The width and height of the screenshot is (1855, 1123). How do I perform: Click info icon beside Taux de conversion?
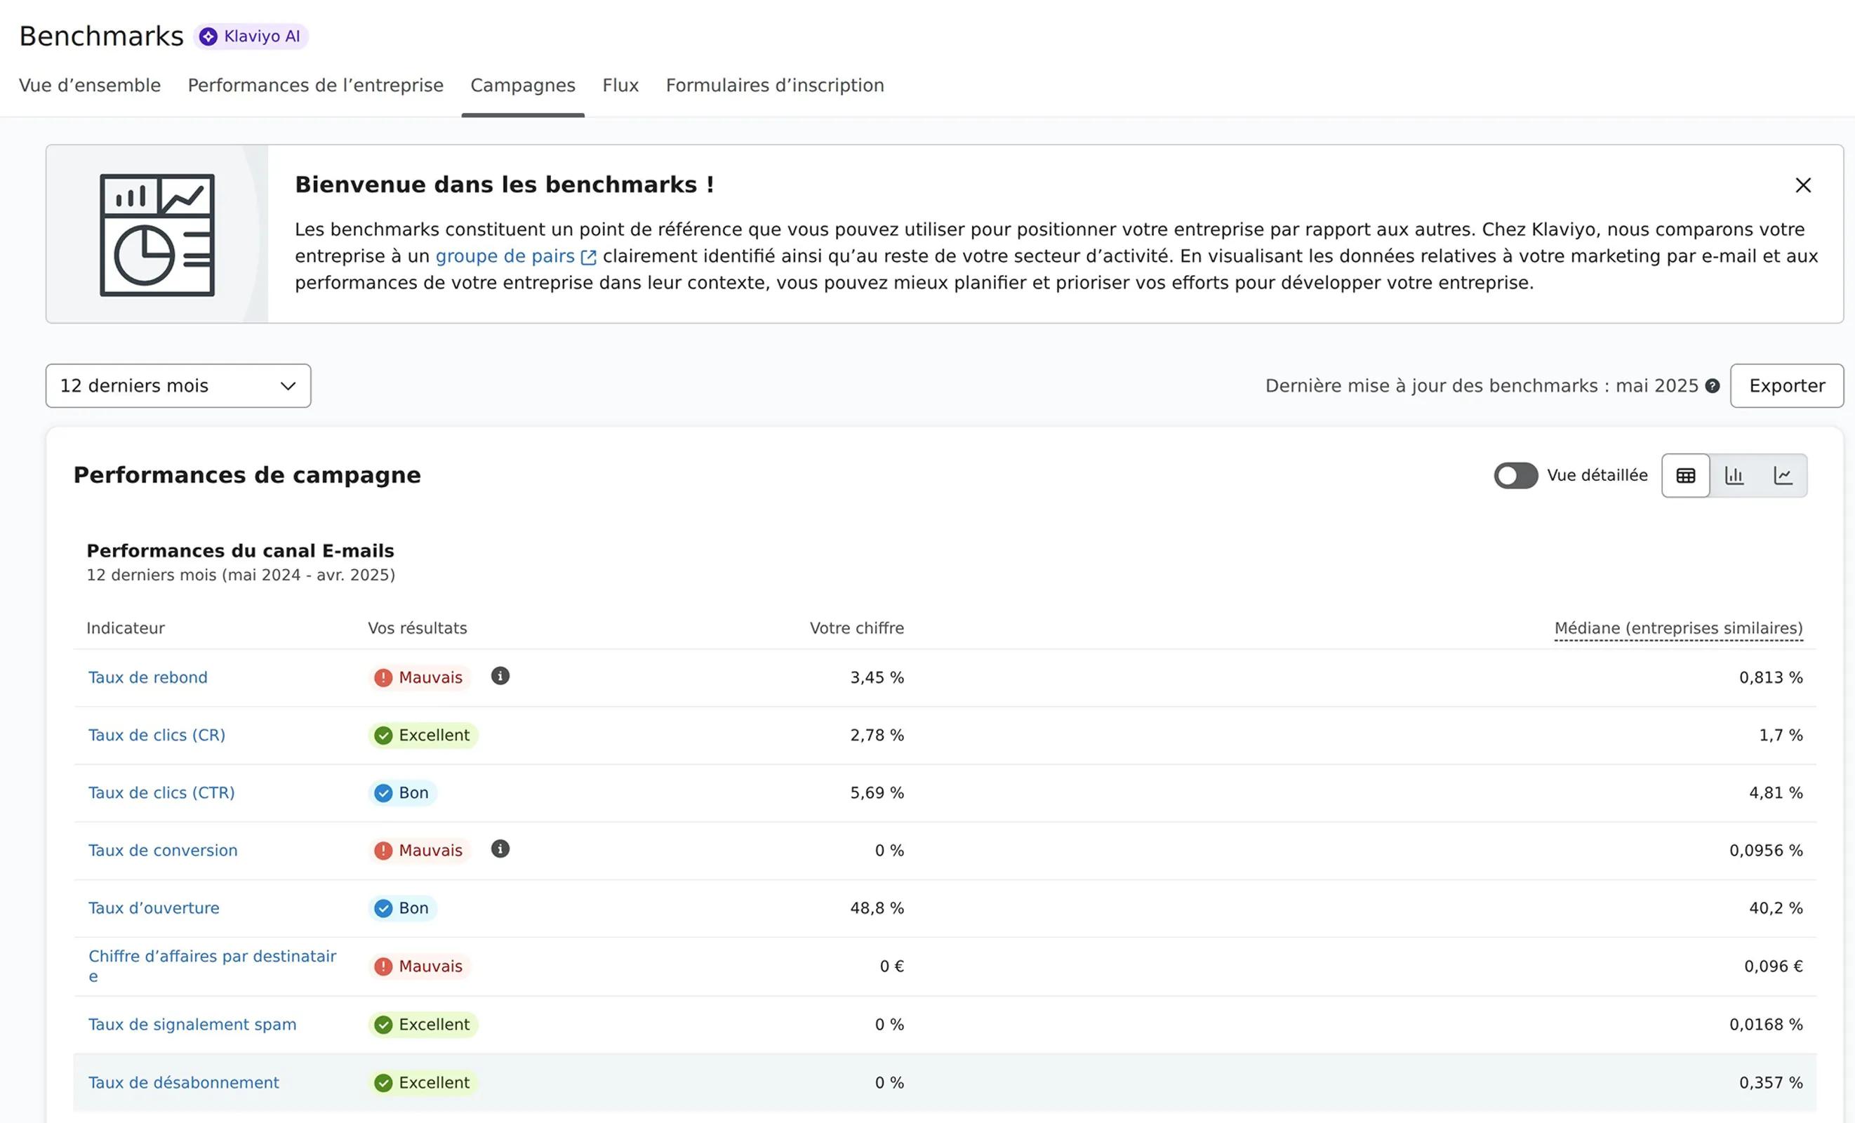[500, 849]
